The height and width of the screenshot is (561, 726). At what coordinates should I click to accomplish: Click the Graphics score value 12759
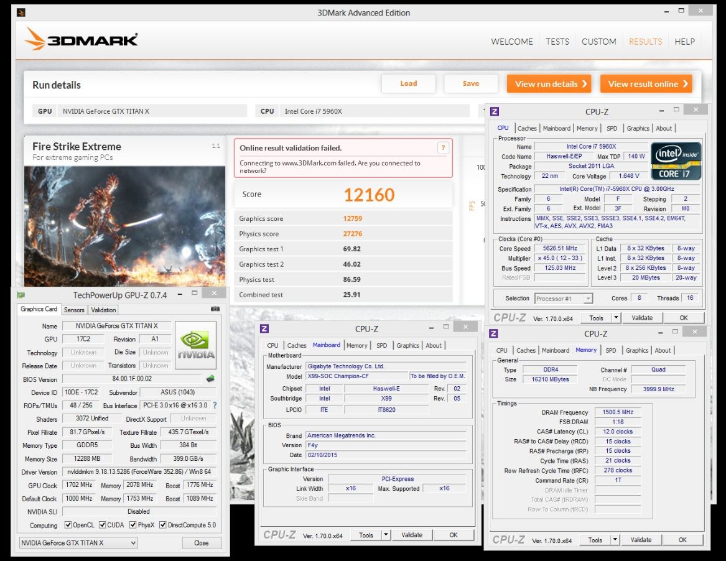click(x=353, y=218)
